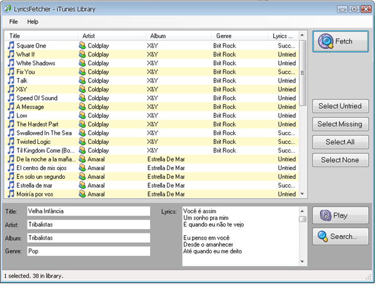Screen dimensions: 375x284
Task: Click the music note icon beside Twisted Logic
Action: coord(10,142)
